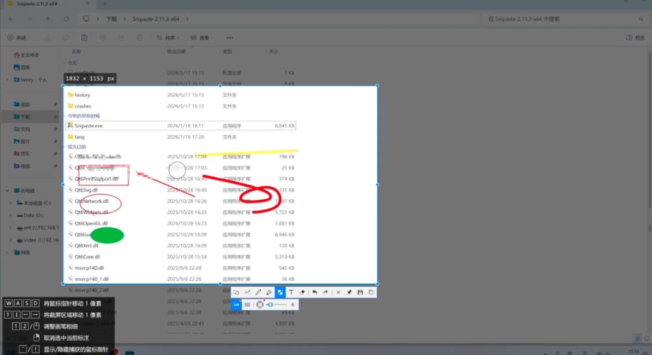Open the 下载 breadcrumb segment

(112, 19)
